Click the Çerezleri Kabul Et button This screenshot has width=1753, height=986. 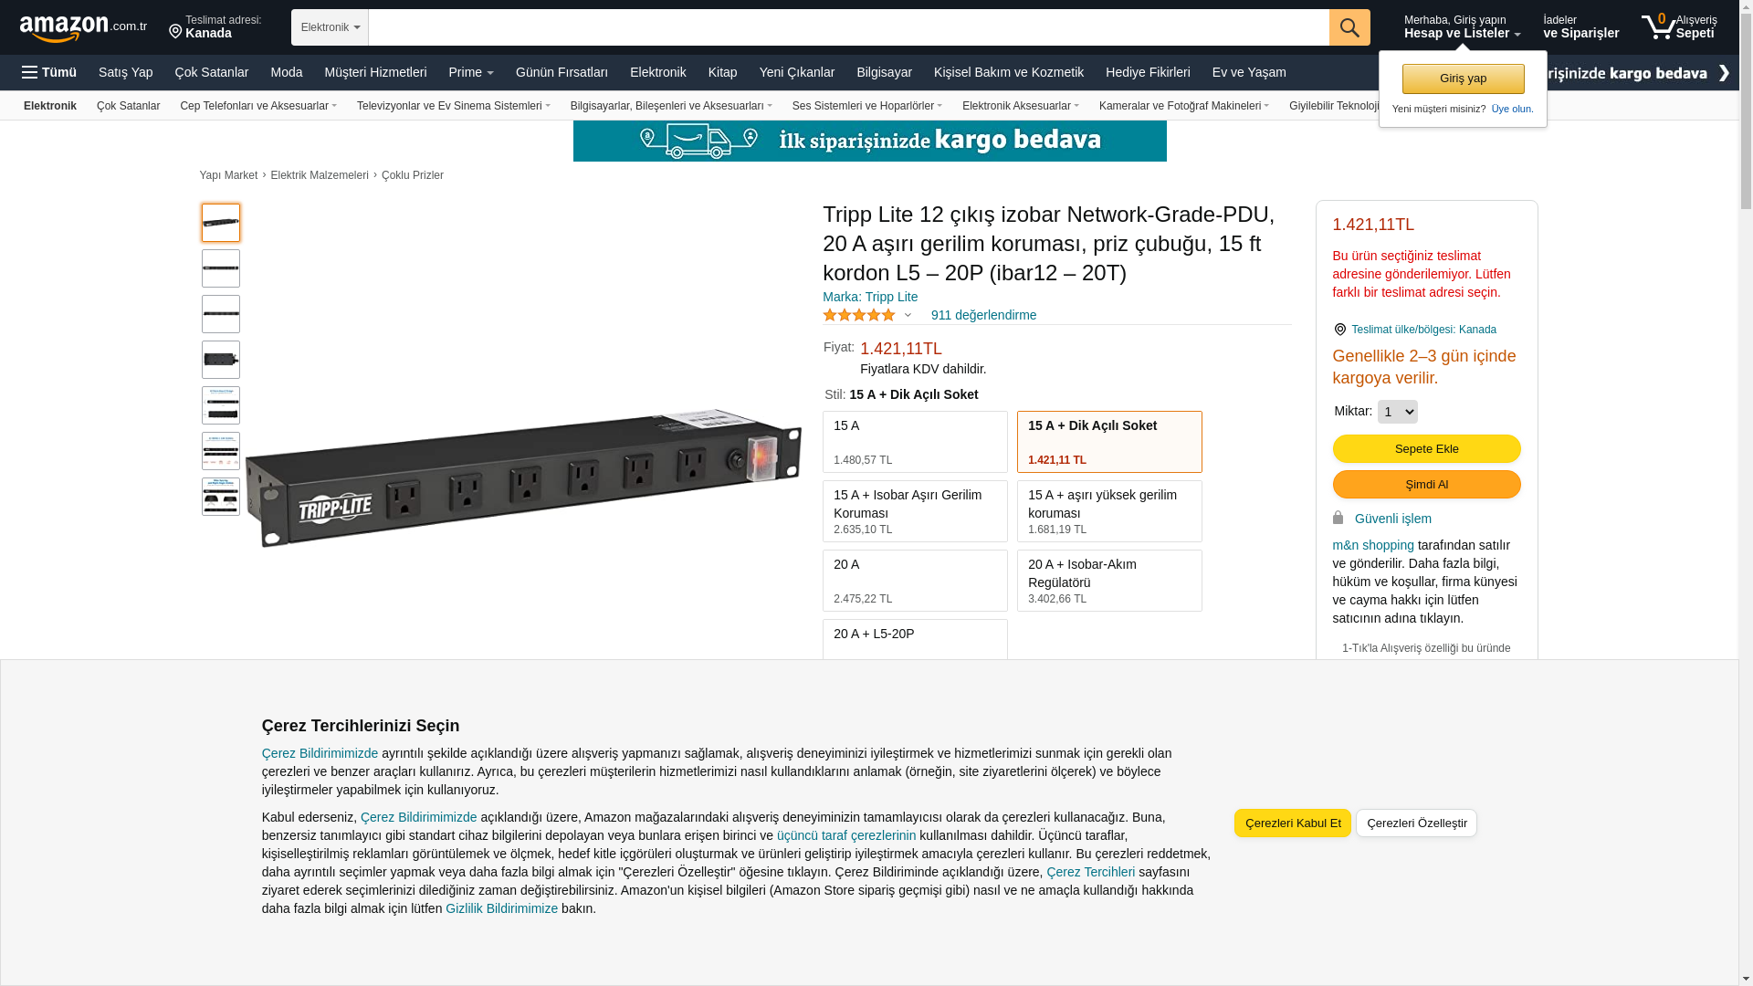pos(1293,823)
